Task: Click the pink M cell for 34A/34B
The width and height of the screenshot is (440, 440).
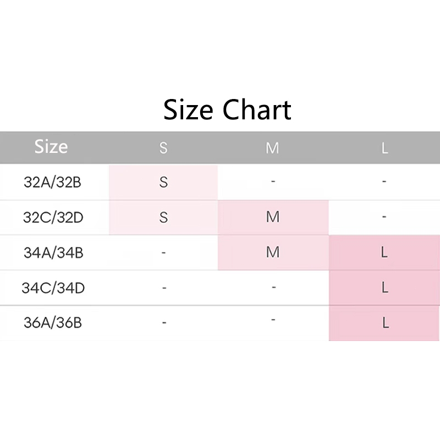Action: coord(273,252)
